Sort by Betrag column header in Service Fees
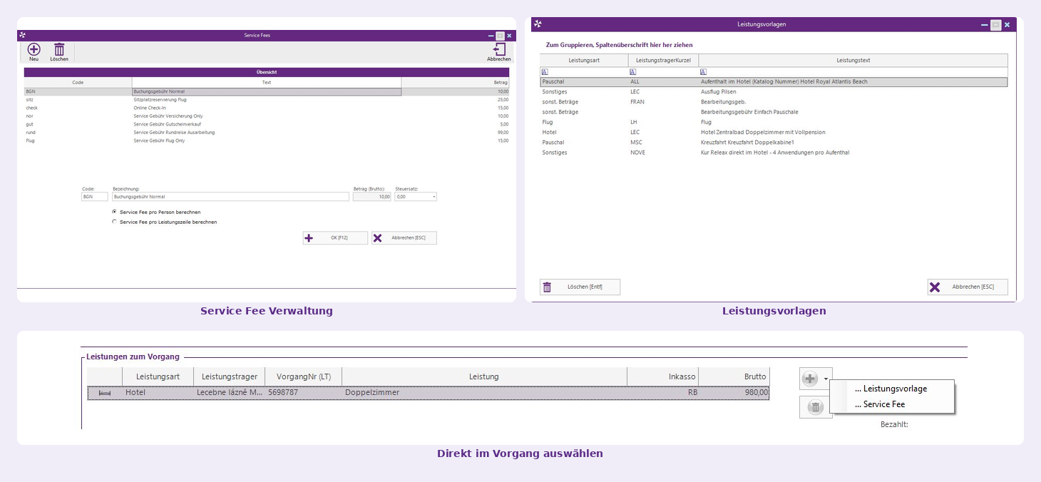Viewport: 1041px width, 482px height. [x=456, y=82]
